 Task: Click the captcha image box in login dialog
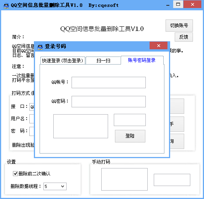(81, 126)
